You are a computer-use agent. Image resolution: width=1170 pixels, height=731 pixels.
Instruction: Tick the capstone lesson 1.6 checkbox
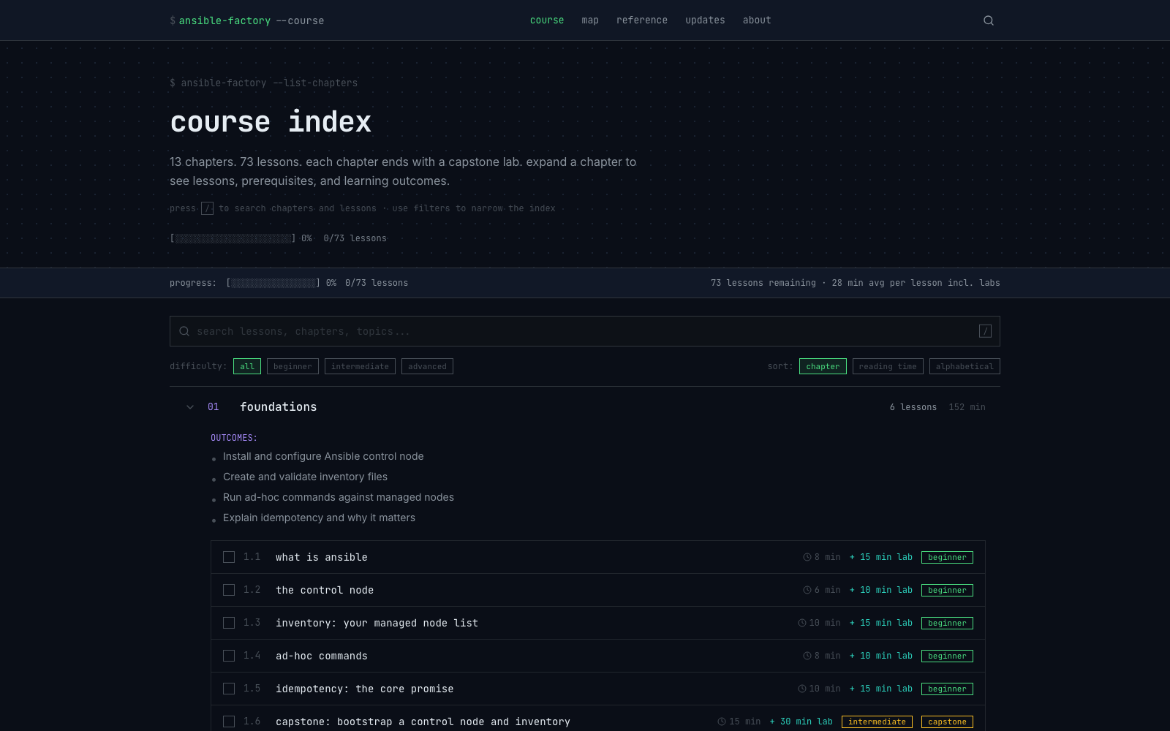(229, 721)
